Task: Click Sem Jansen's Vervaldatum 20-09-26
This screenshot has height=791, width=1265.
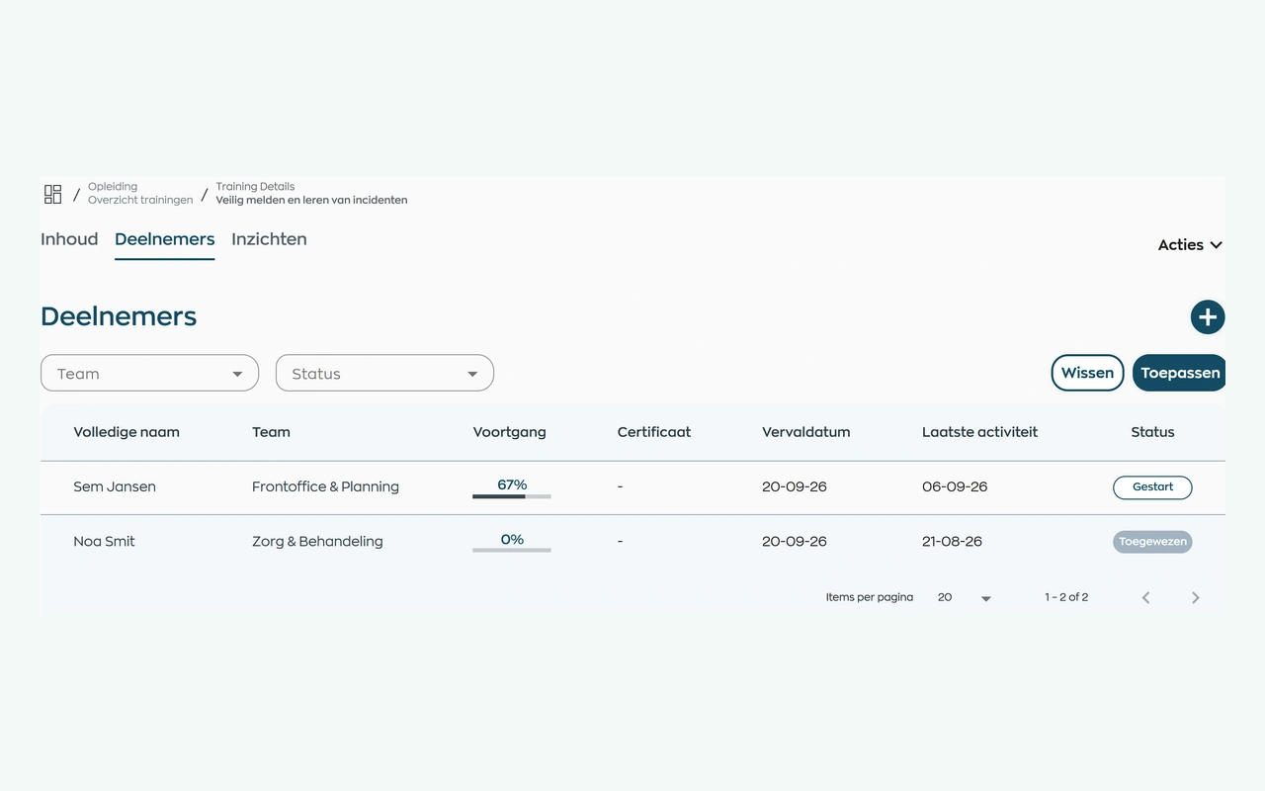Action: [795, 486]
